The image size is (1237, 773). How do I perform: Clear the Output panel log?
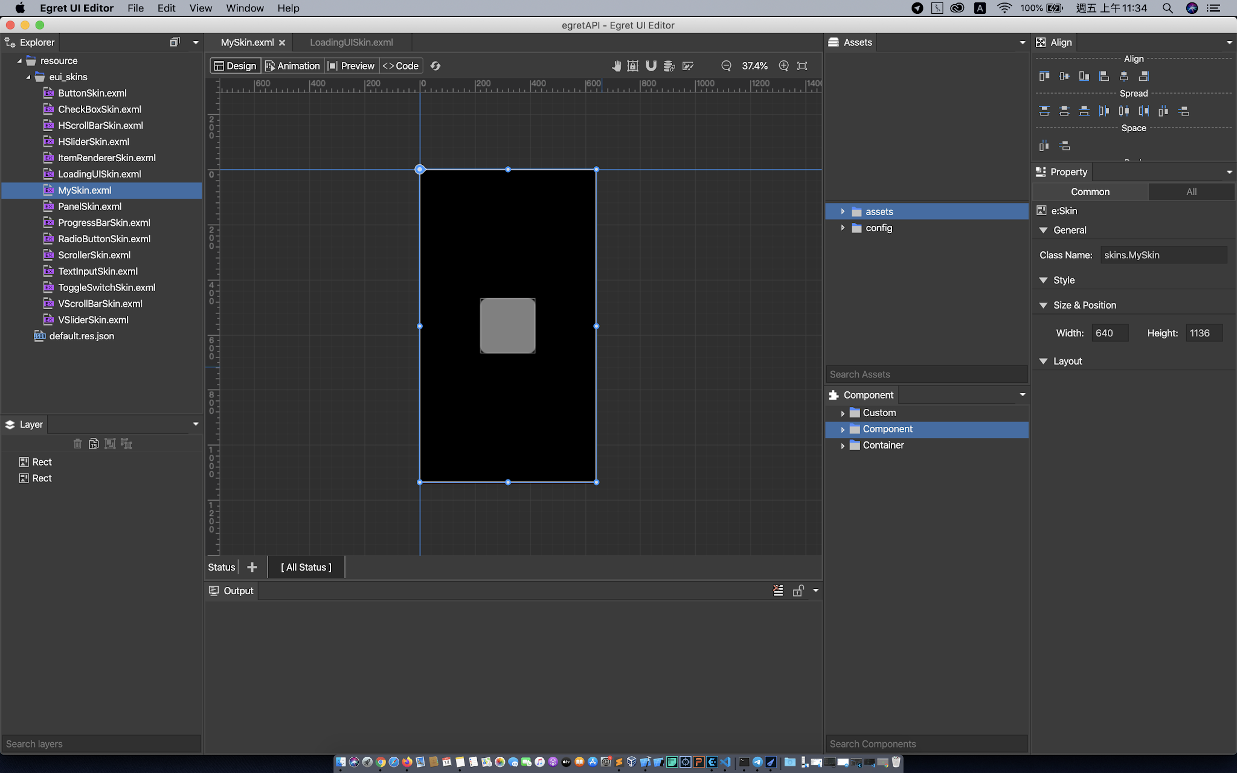coord(778,591)
